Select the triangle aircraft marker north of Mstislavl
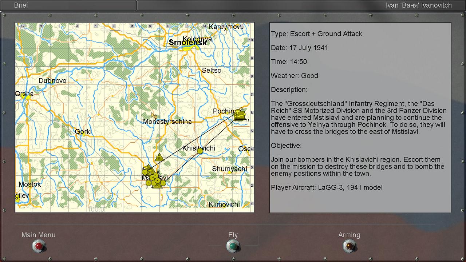This screenshot has width=466, height=262. (159, 157)
